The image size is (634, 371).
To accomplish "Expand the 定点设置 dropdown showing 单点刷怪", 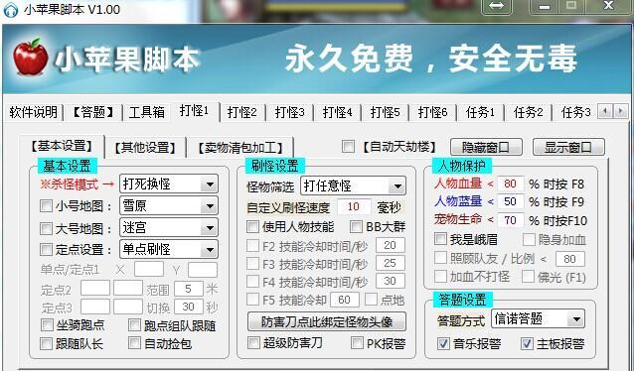I will click(x=169, y=249).
